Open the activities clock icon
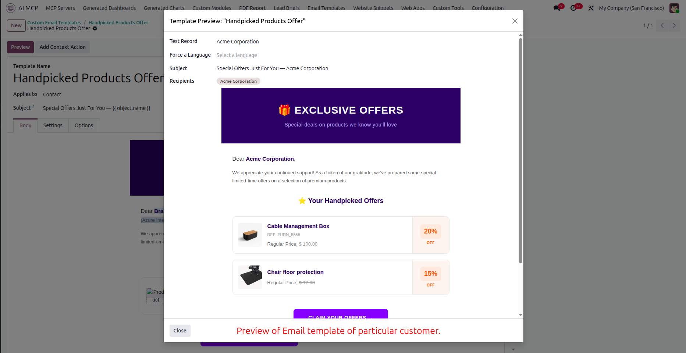This screenshot has width=686, height=353. [x=573, y=8]
